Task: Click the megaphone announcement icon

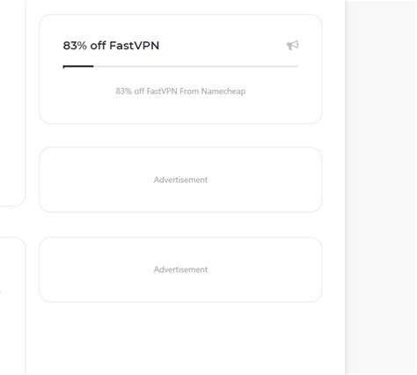Action: pyautogui.click(x=293, y=45)
